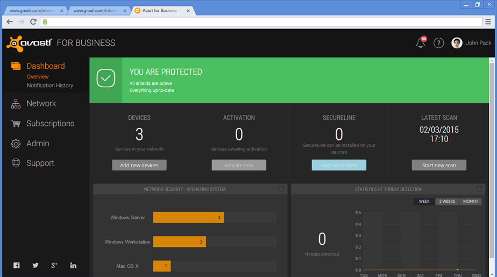This screenshot has height=277, width=497.
Task: Refresh the Statistics of Threat Detection panel
Action: point(479,189)
